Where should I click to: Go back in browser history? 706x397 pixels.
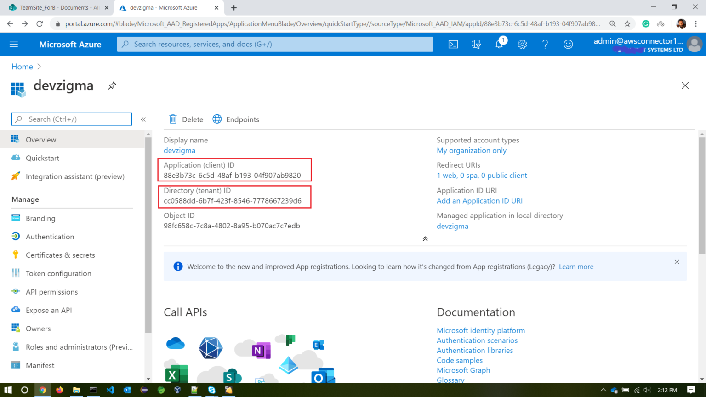click(10, 24)
